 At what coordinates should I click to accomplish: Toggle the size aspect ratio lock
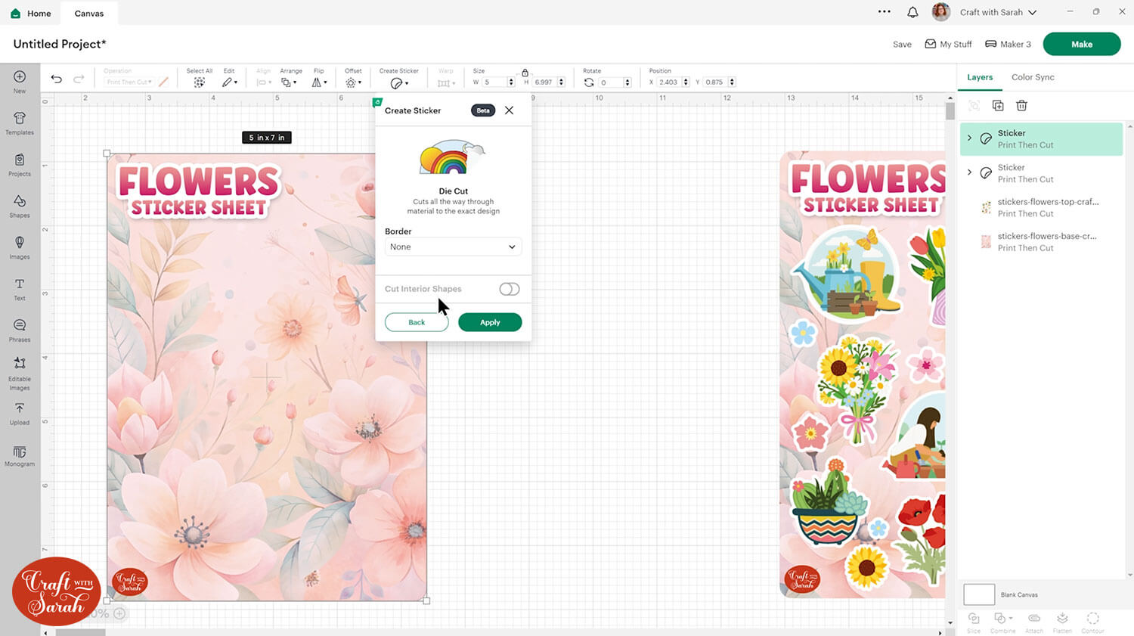[x=525, y=73]
